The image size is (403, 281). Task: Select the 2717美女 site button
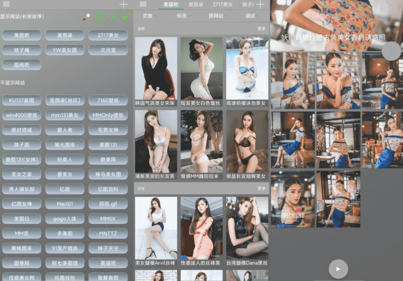tap(108, 35)
